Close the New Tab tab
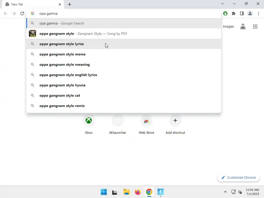The height and width of the screenshot is (198, 264). pyautogui.click(x=60, y=4)
